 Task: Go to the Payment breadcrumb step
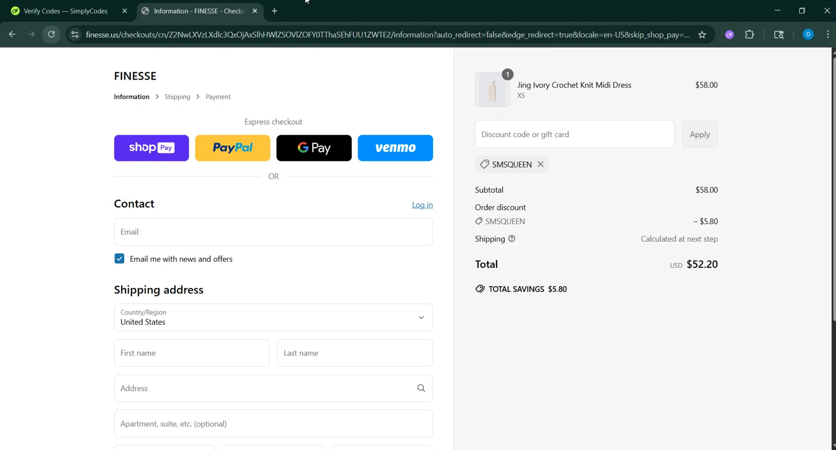(218, 97)
